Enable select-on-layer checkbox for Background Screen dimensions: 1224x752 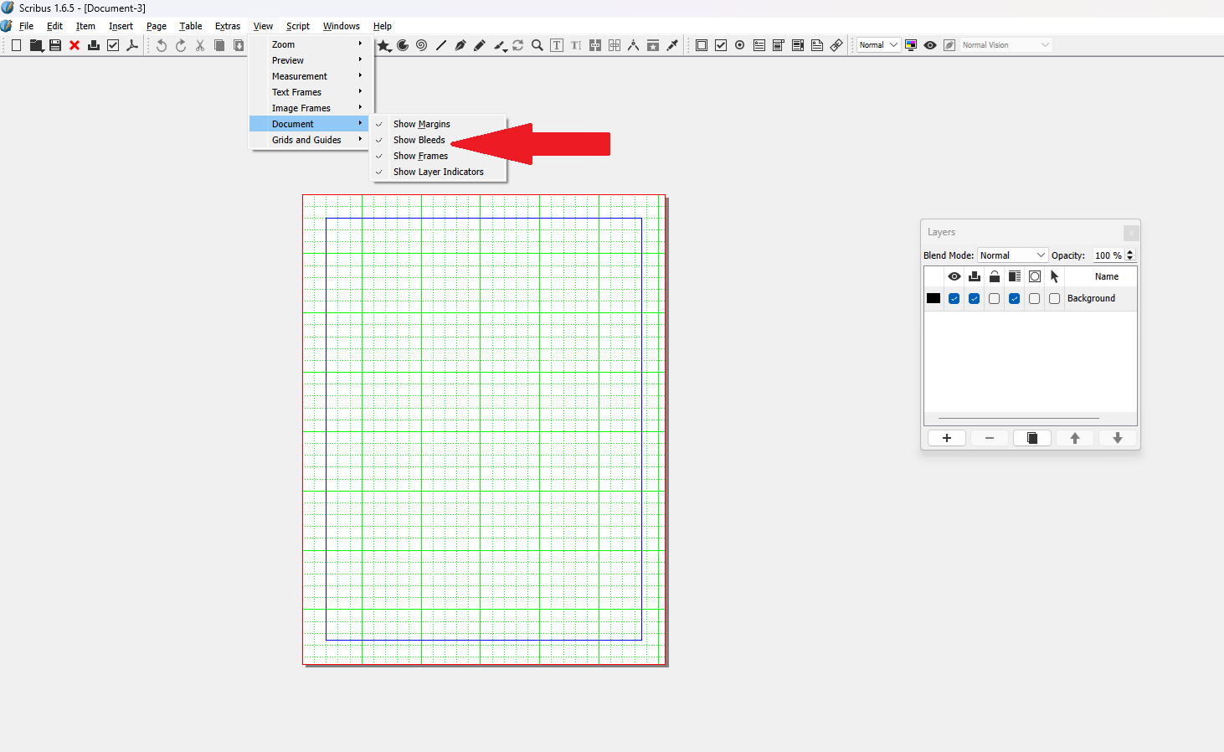(x=1055, y=299)
